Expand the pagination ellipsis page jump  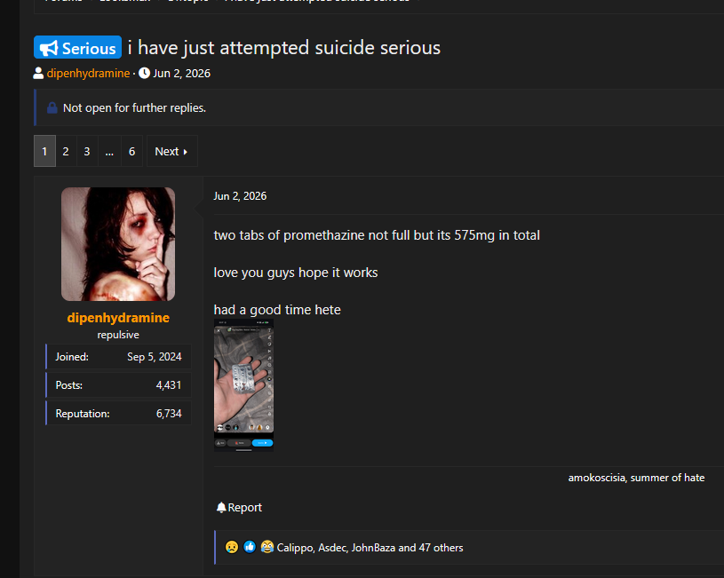(109, 151)
